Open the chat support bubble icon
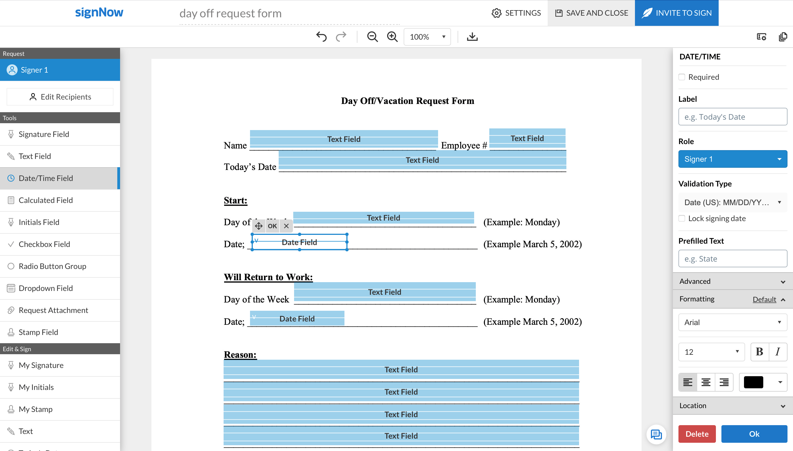Viewport: 793px width, 451px height. click(656, 434)
